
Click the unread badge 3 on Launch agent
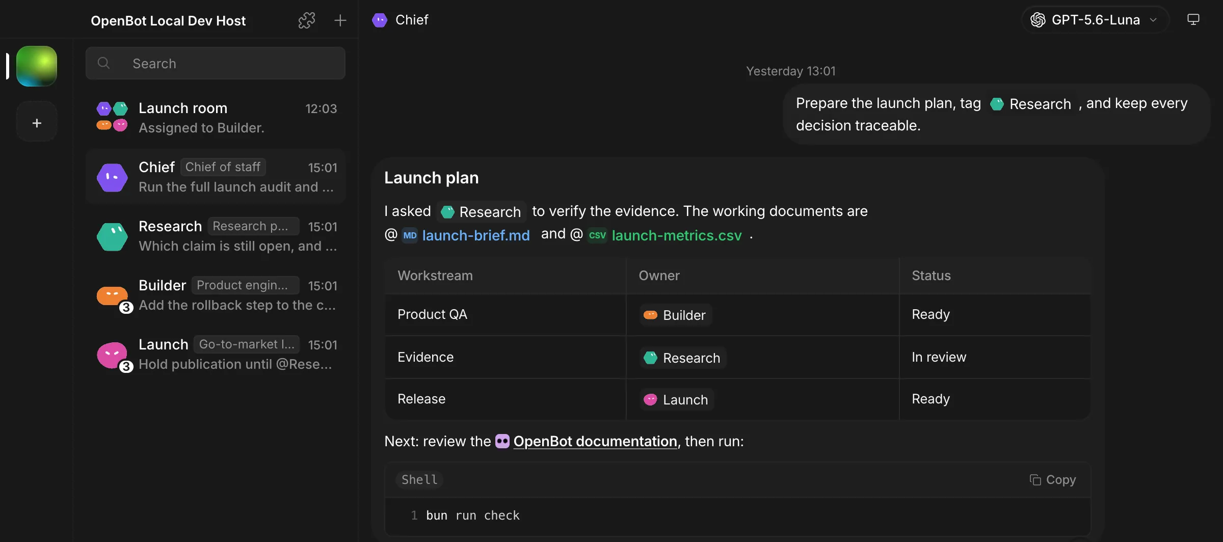tap(126, 366)
